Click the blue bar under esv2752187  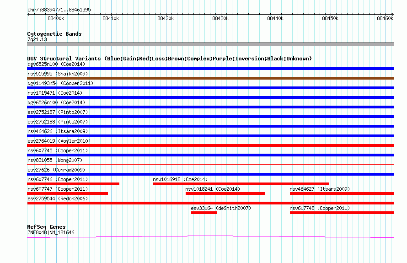point(210,117)
